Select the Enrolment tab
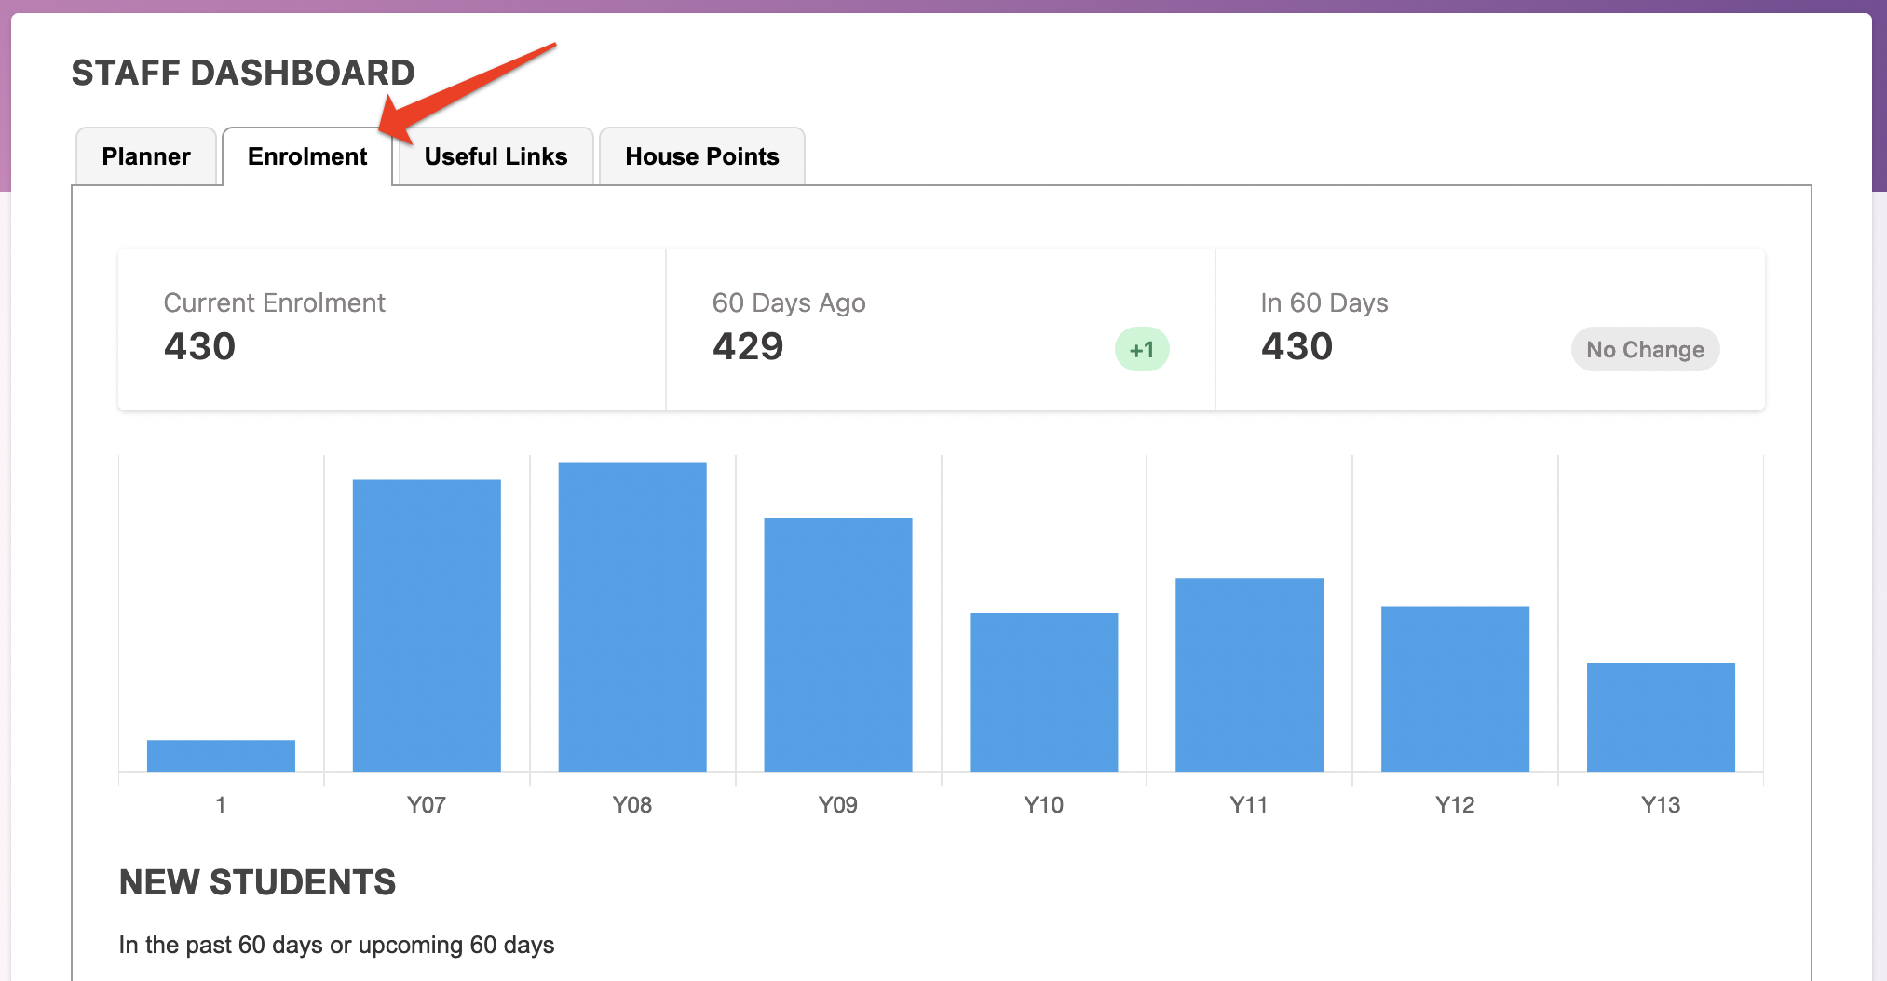 click(x=306, y=156)
